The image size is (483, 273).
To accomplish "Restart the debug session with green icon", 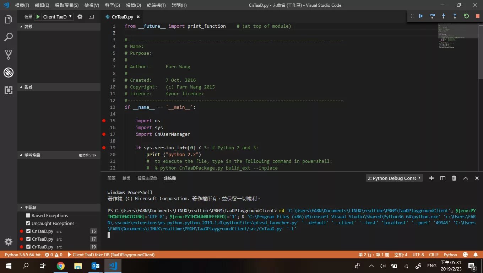I will 466,16.
